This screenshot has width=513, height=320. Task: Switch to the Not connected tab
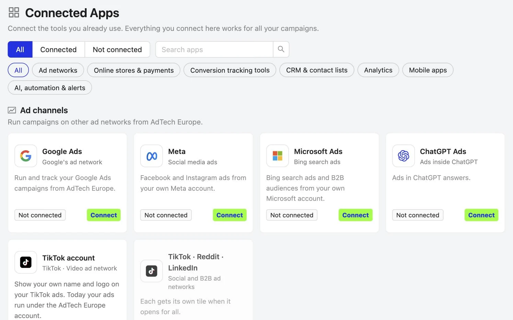click(x=117, y=49)
